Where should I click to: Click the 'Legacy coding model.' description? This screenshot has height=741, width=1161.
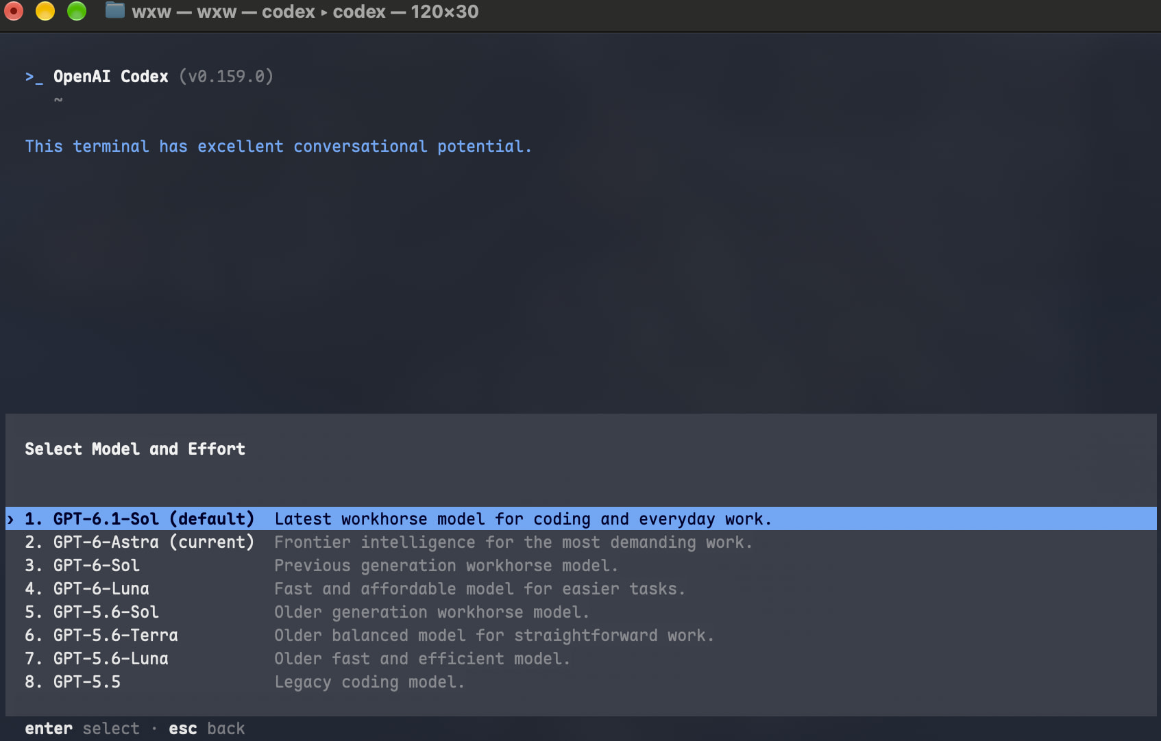click(x=369, y=682)
